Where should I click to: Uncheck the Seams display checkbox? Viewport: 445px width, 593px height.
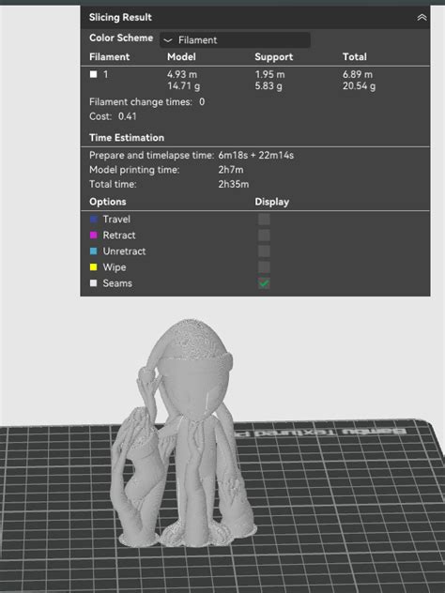click(264, 282)
